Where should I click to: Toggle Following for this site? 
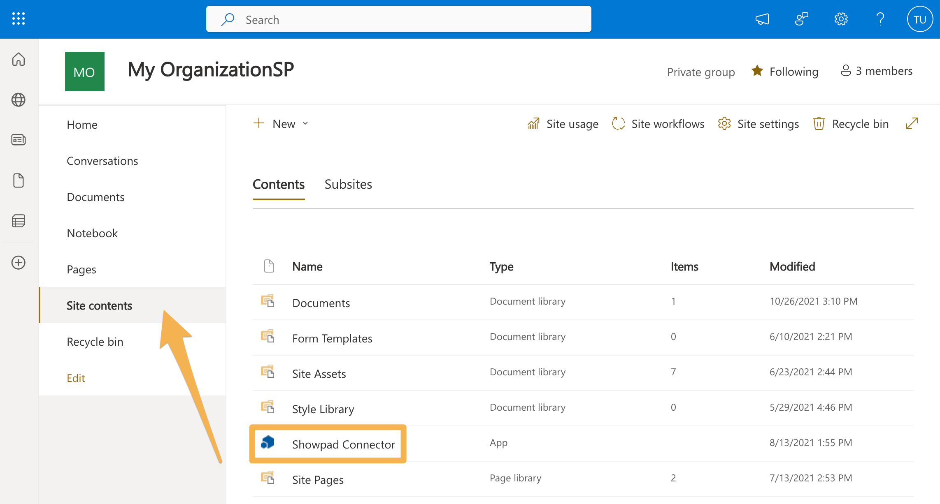784,71
